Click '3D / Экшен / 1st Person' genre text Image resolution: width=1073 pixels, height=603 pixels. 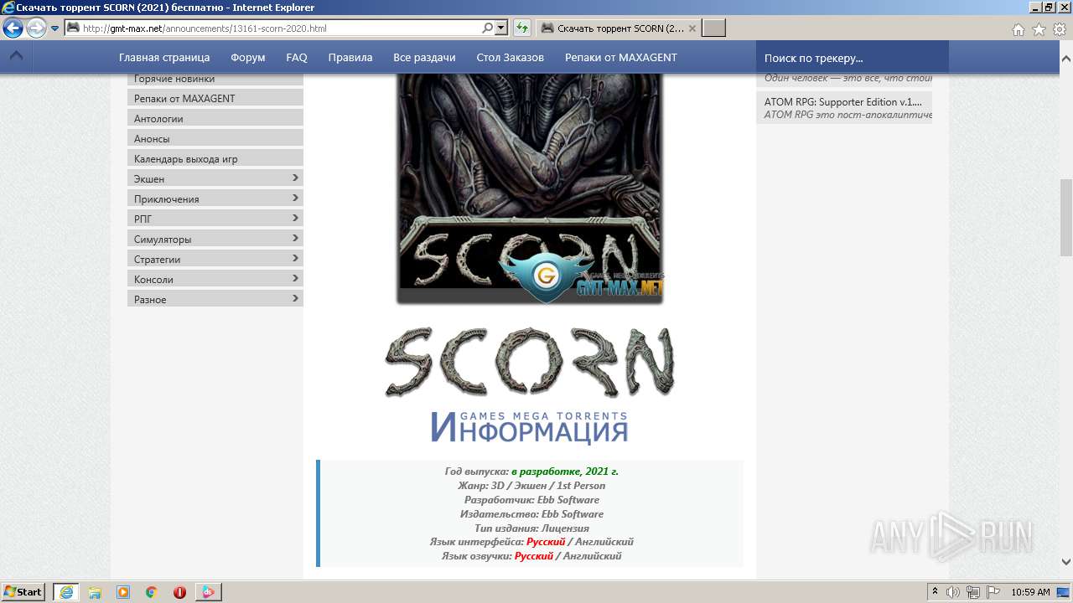[548, 486]
